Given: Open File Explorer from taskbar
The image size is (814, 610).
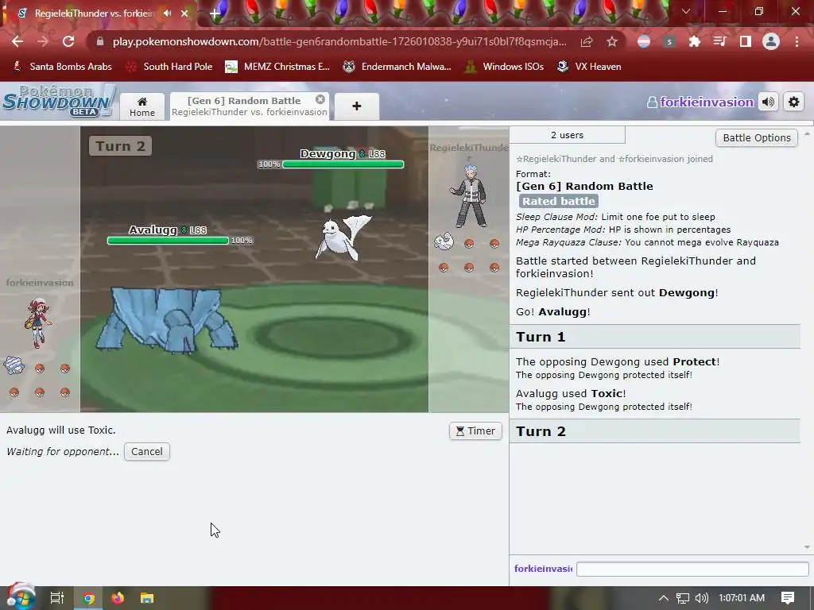Looking at the screenshot, I should (147, 598).
